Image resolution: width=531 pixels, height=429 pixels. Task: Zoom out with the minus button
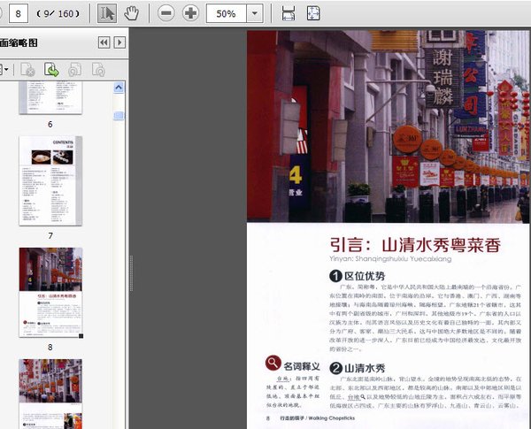click(165, 13)
